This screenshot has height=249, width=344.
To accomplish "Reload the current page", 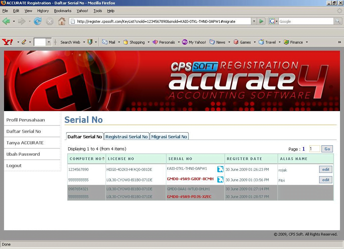I will pyautogui.click(x=38, y=21).
